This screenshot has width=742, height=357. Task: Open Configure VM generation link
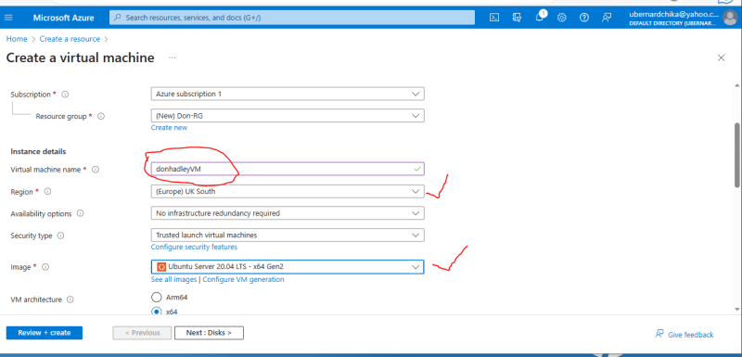click(243, 279)
